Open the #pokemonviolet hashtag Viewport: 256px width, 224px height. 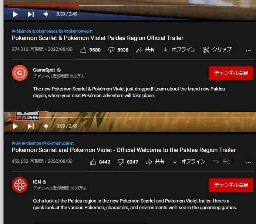coord(78,31)
